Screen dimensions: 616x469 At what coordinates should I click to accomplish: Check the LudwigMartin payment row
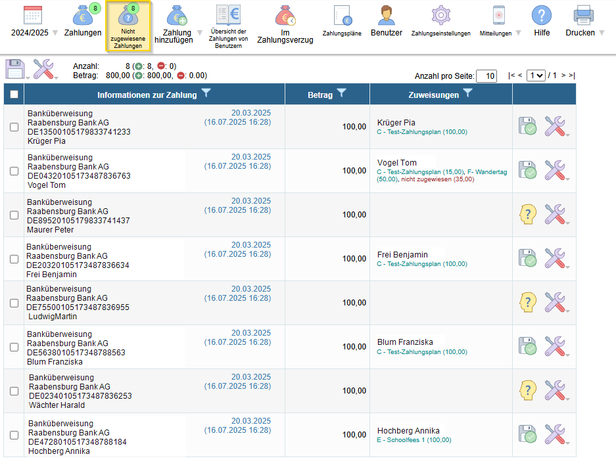point(14,303)
